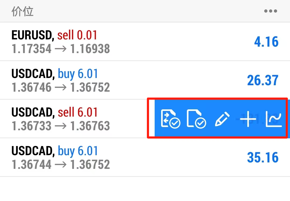The width and height of the screenshot is (290, 201).
Task: Tap price range 1.17354 → 1.16938
Action: pyautogui.click(x=61, y=49)
